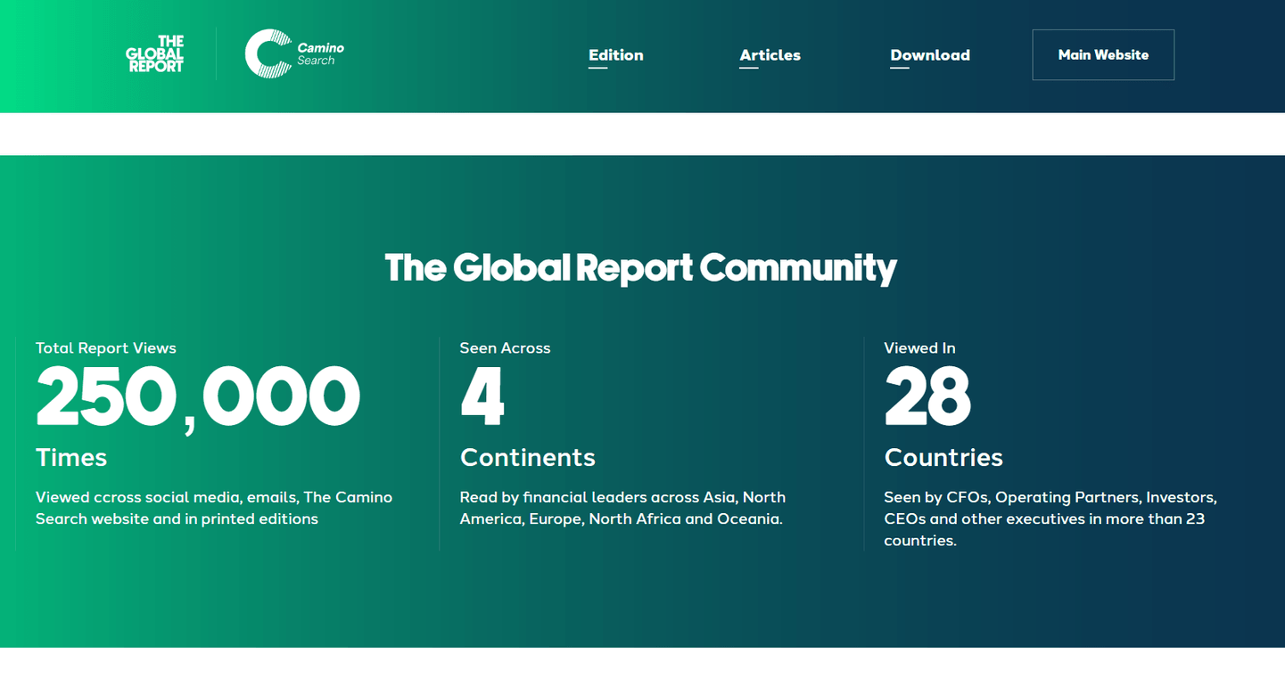Open the Edition menu item
This screenshot has height=694, width=1285.
pyautogui.click(x=615, y=55)
